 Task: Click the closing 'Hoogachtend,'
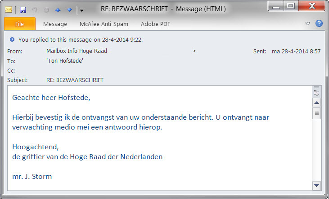click(36, 147)
